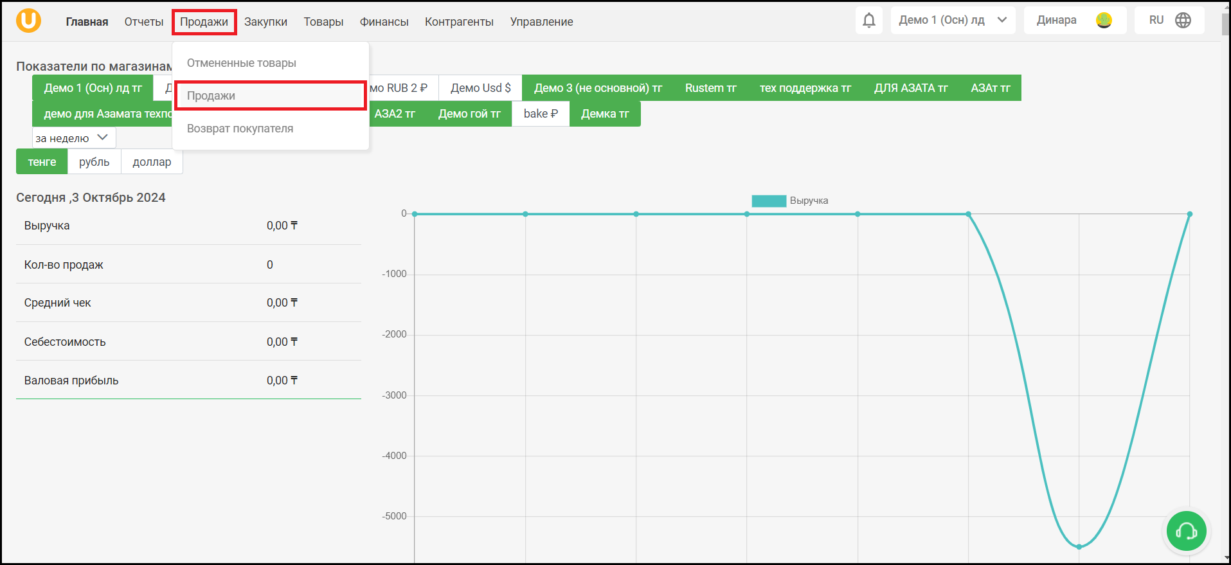Click the page vertical scrollbar thumb
This screenshot has height=565, width=1231.
point(1226,24)
